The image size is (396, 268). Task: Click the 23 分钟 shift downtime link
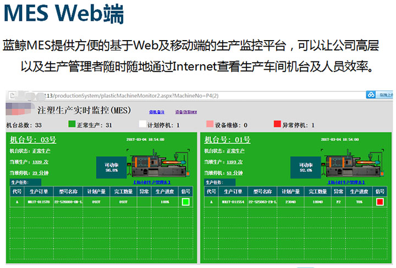pyautogui.click(x=40, y=173)
